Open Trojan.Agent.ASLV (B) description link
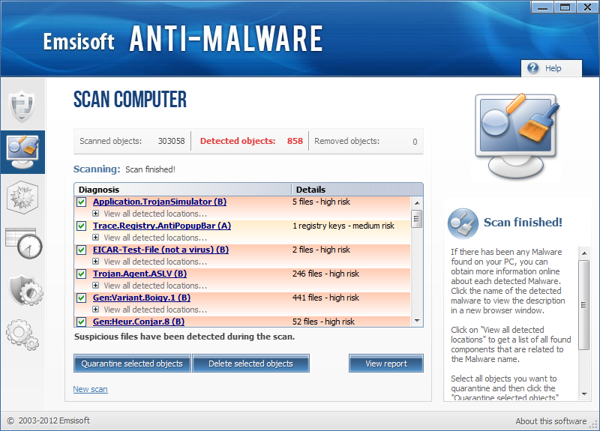Viewport: 600px width, 431px height. coord(139,274)
